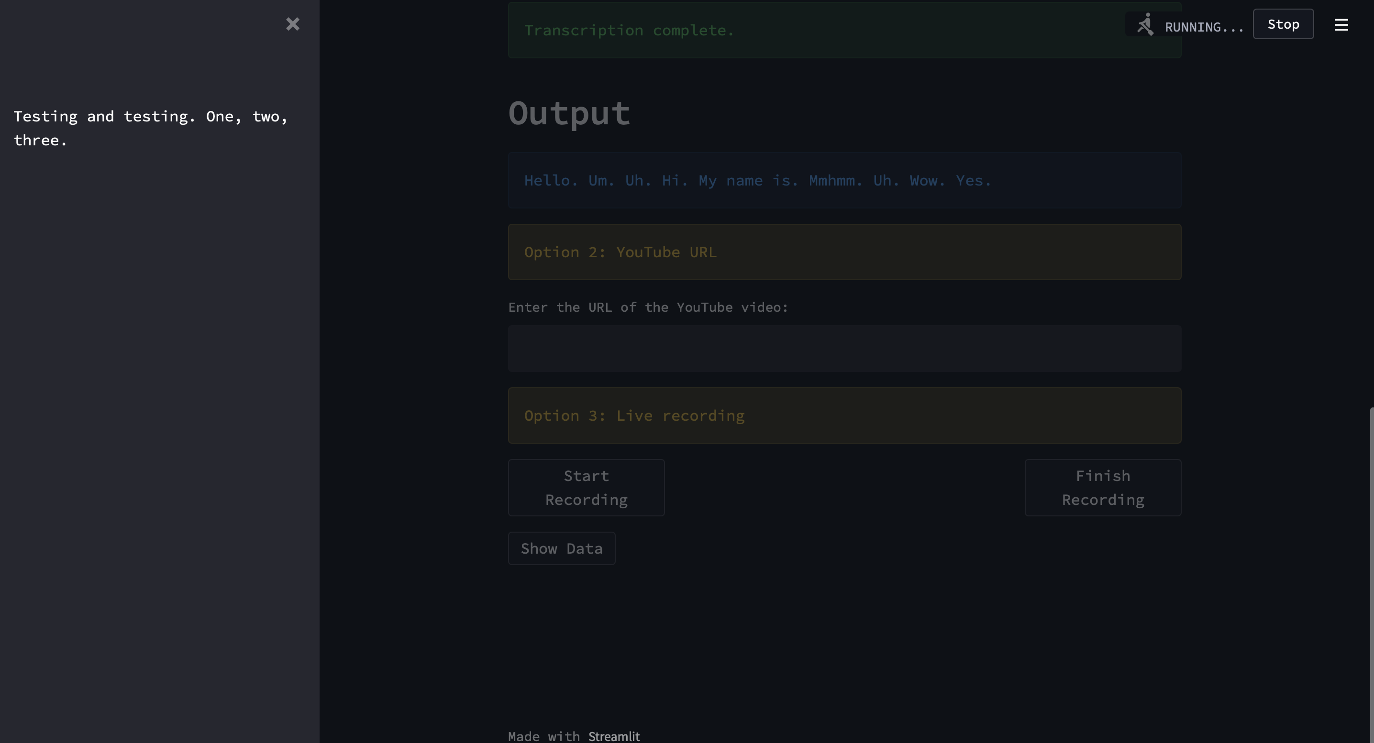Click Finish Recording button

[x=1103, y=487]
